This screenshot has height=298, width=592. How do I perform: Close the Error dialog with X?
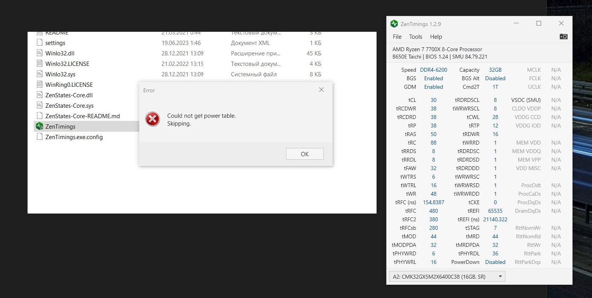(321, 90)
